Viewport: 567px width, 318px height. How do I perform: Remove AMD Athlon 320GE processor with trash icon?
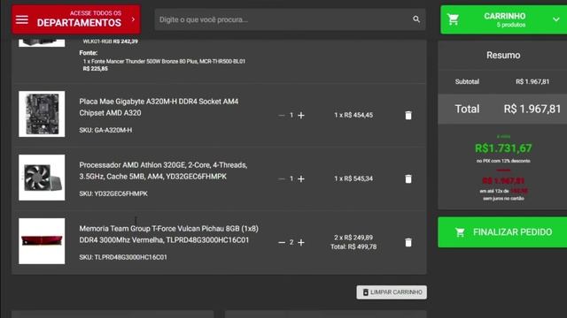[x=408, y=178]
